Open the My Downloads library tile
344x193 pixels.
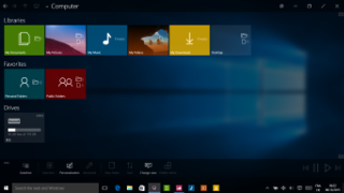(x=190, y=40)
